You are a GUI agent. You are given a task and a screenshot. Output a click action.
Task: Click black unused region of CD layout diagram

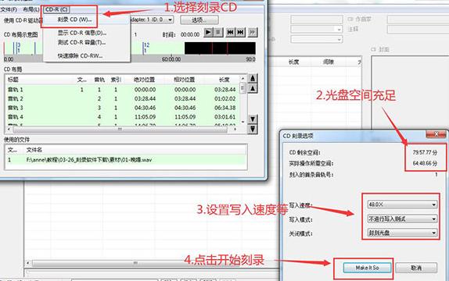(x=220, y=48)
